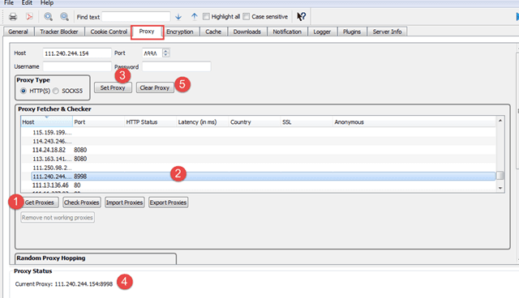Open the File menu
The image size is (519, 298).
coord(9,2)
